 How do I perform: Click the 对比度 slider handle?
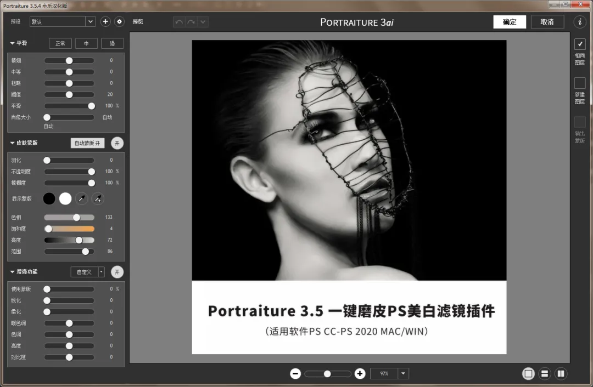pos(69,357)
